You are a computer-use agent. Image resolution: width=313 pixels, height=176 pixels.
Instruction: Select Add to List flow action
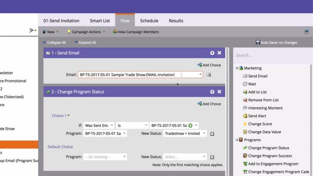(x=255, y=92)
